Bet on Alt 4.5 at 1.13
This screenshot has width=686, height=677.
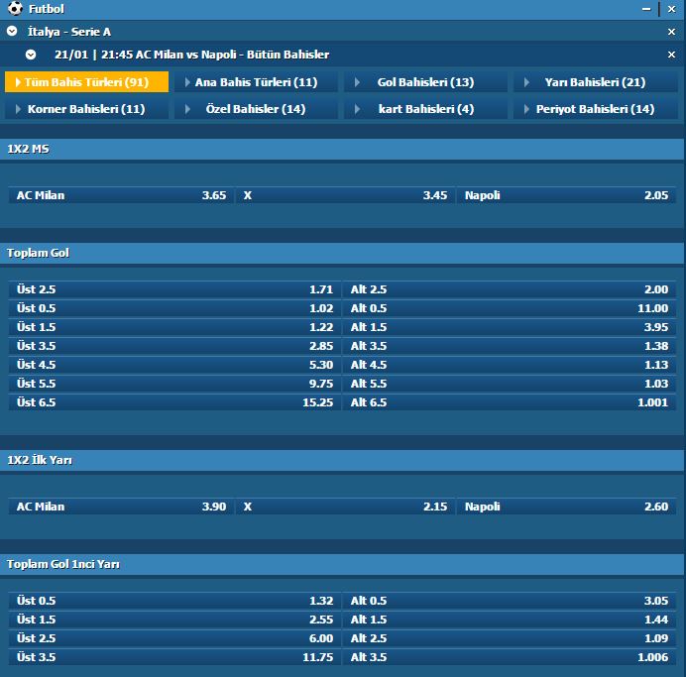pos(510,365)
